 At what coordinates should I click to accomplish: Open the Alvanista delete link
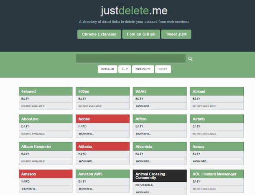160,146
